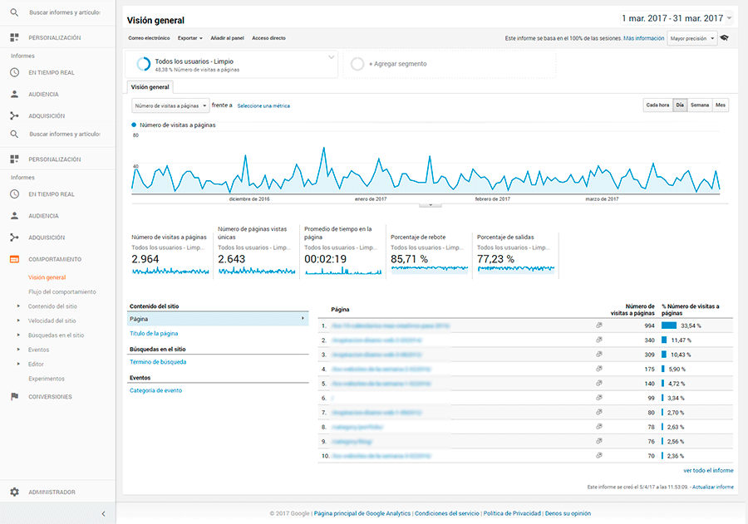The width and height of the screenshot is (748, 524).
Task: Switch chart granularity to Semana
Action: (700, 105)
